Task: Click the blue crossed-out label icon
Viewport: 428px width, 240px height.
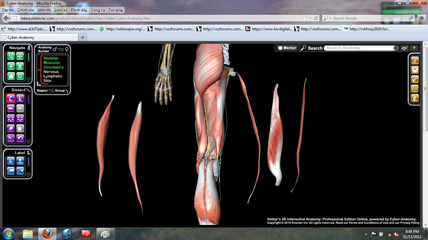Action: [x=20, y=171]
